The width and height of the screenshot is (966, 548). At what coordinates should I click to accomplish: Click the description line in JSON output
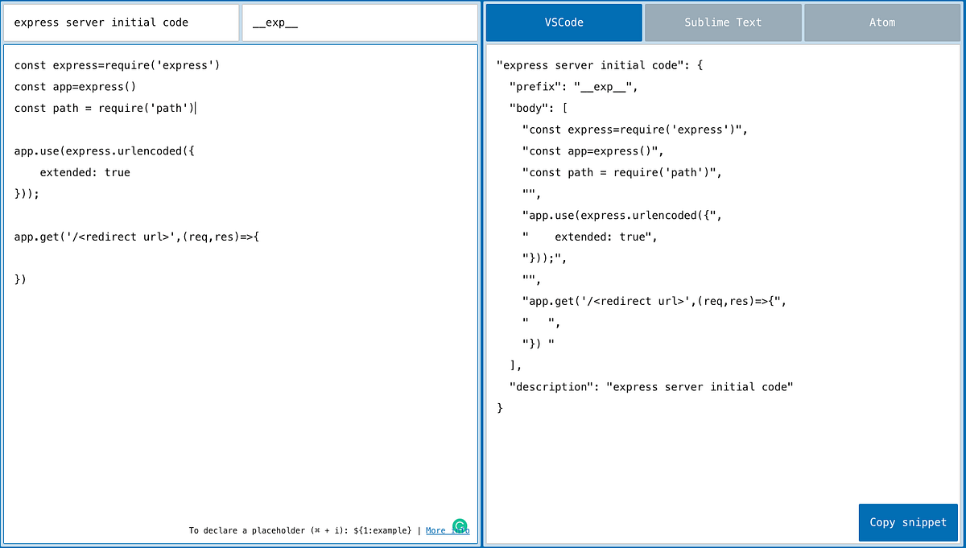pyautogui.click(x=652, y=386)
